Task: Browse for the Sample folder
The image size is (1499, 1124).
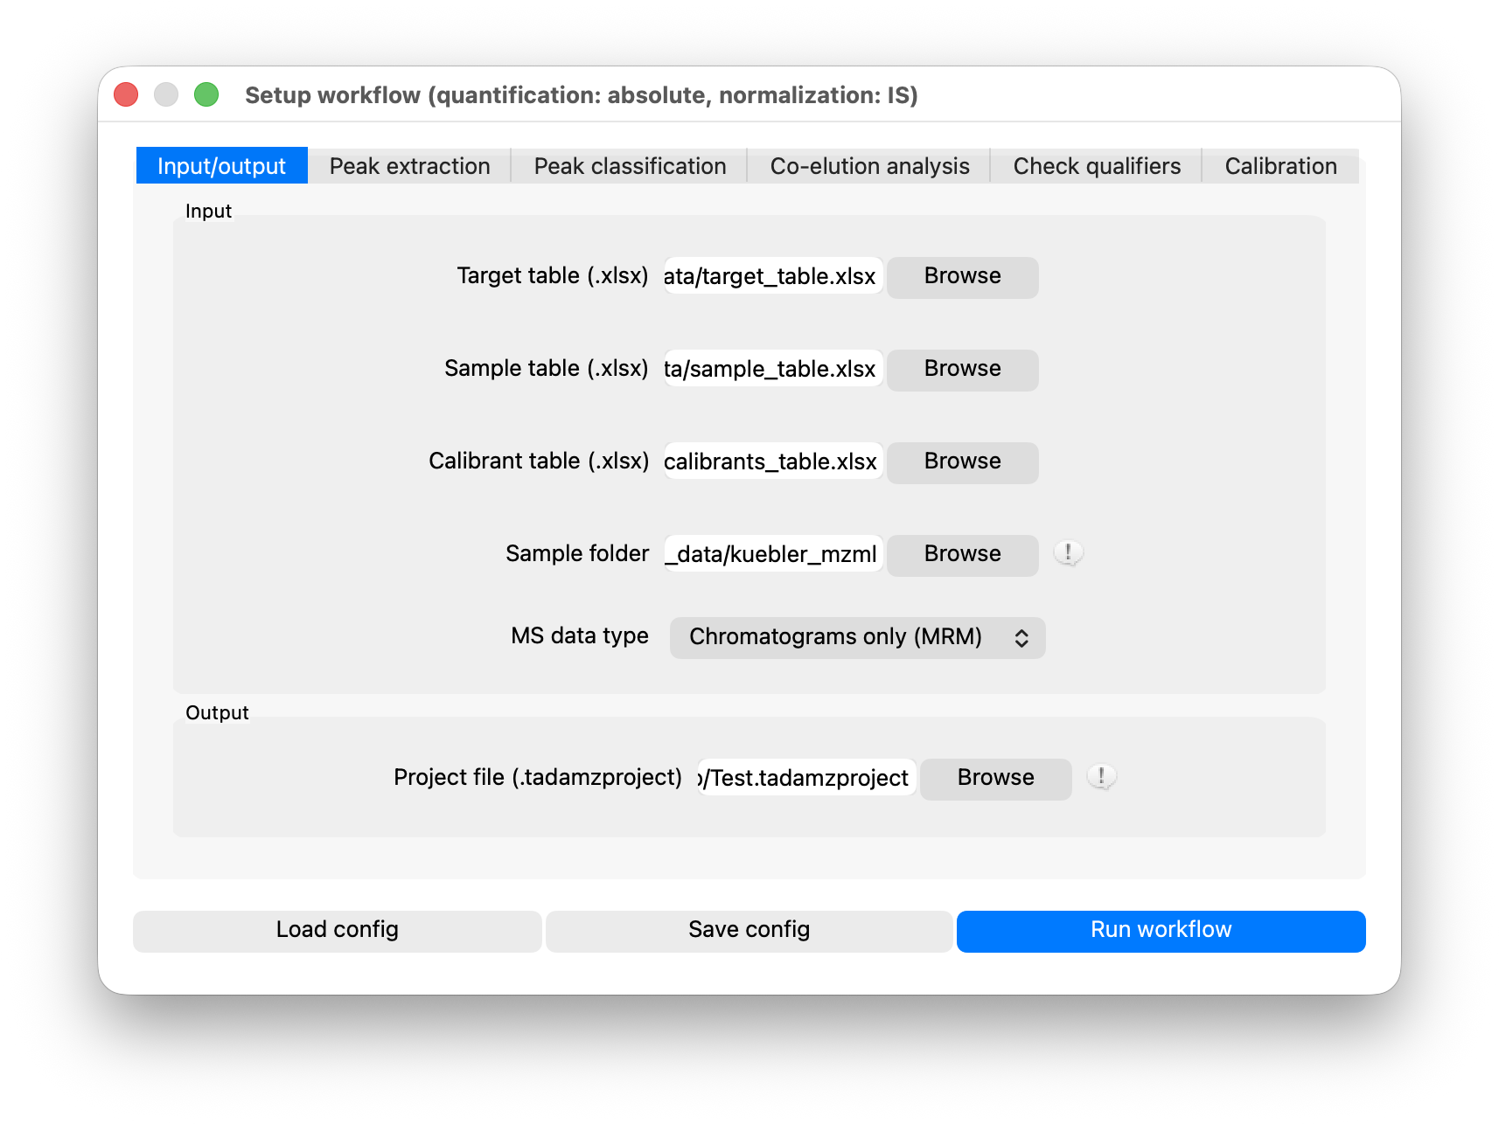Action: (963, 555)
